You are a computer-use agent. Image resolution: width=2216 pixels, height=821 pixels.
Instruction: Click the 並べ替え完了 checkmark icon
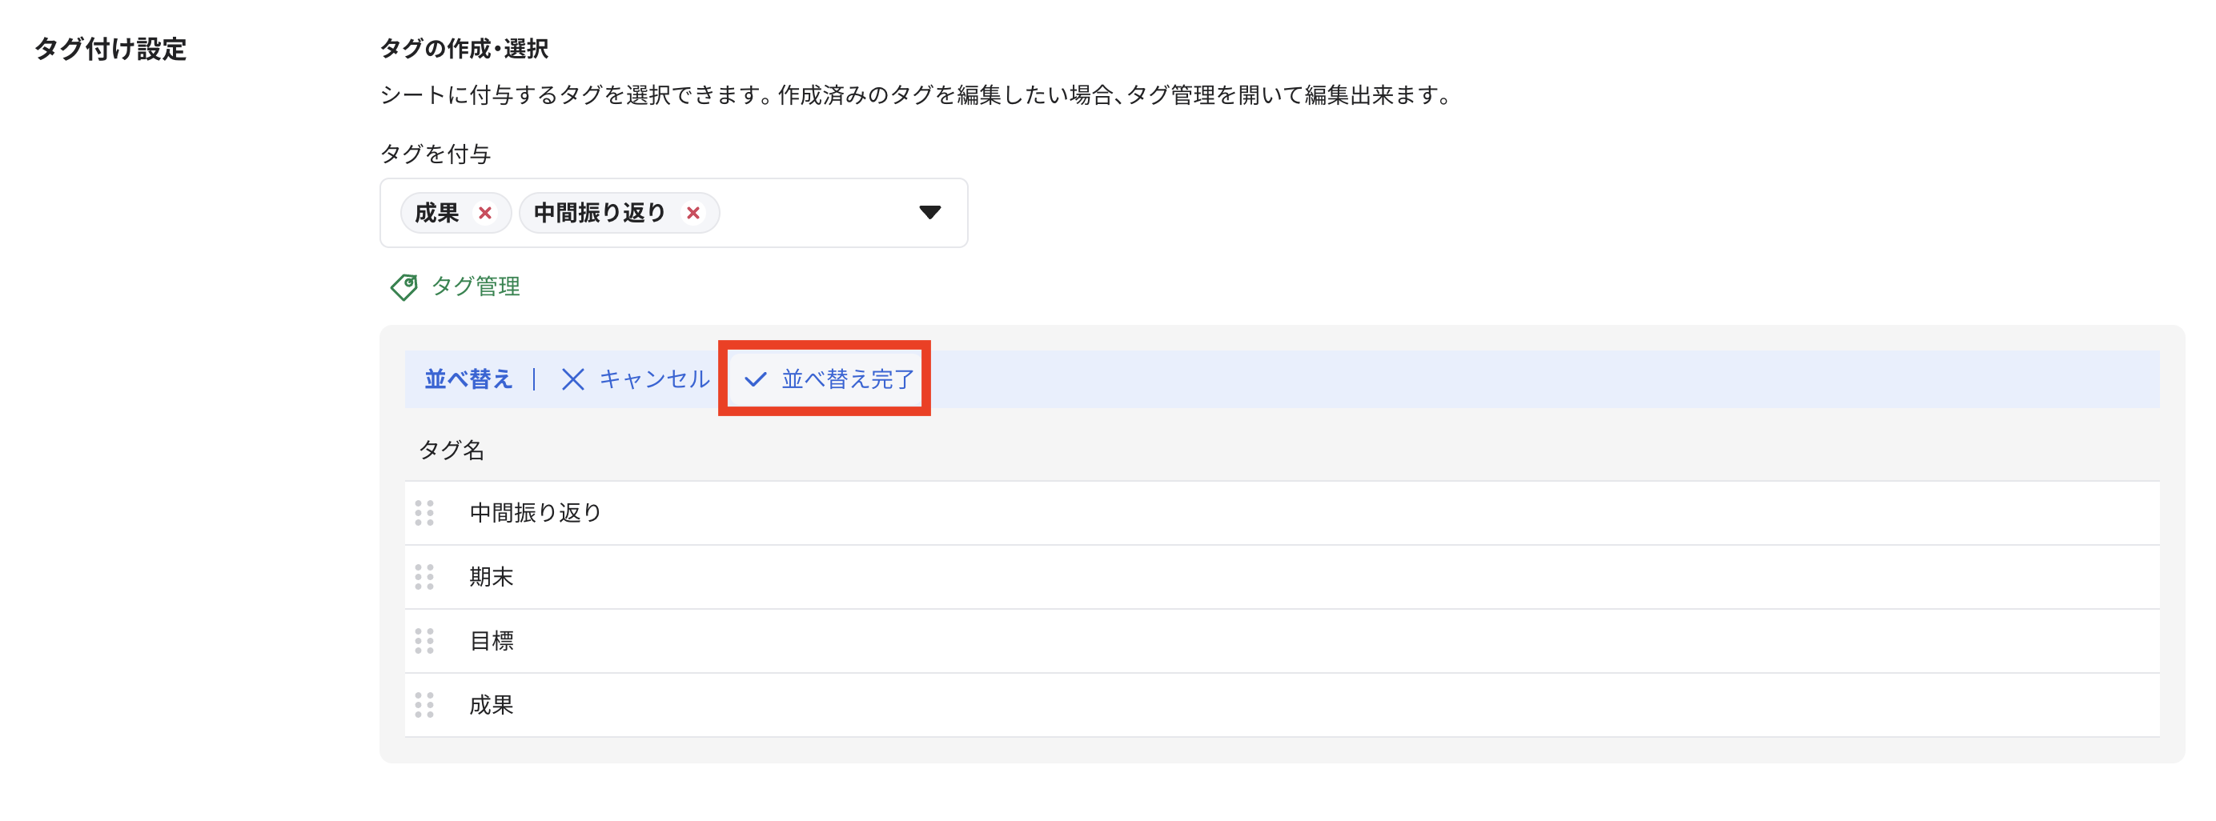click(x=755, y=379)
